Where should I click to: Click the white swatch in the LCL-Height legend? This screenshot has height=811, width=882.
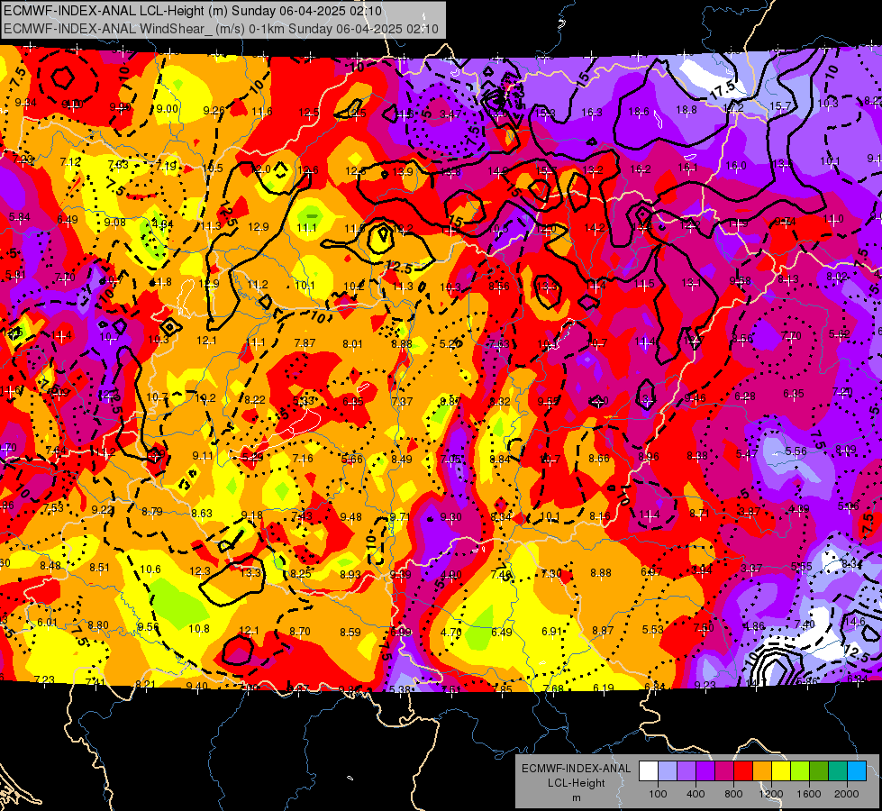pyautogui.click(x=649, y=771)
